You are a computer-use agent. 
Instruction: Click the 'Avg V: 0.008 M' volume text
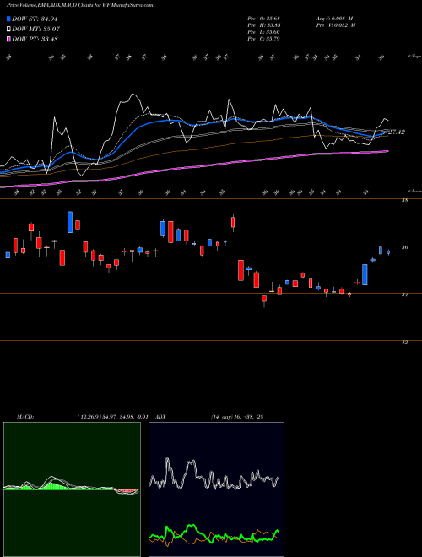tap(334, 18)
